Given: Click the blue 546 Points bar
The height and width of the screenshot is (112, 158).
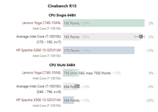Looking at the screenshot, I should point(68,100).
